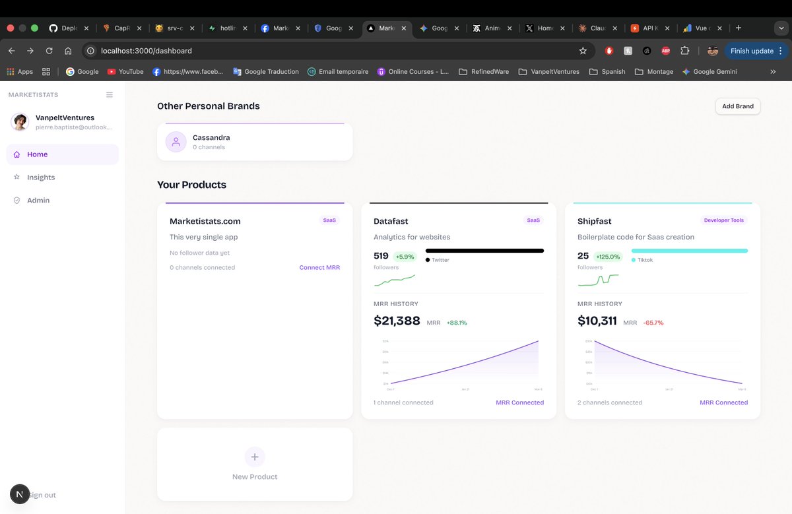Click the Marketistats.com product title
The width and height of the screenshot is (792, 514).
point(205,222)
